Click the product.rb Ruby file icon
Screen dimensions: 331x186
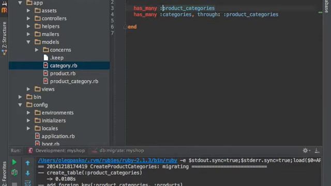[x=46, y=73]
